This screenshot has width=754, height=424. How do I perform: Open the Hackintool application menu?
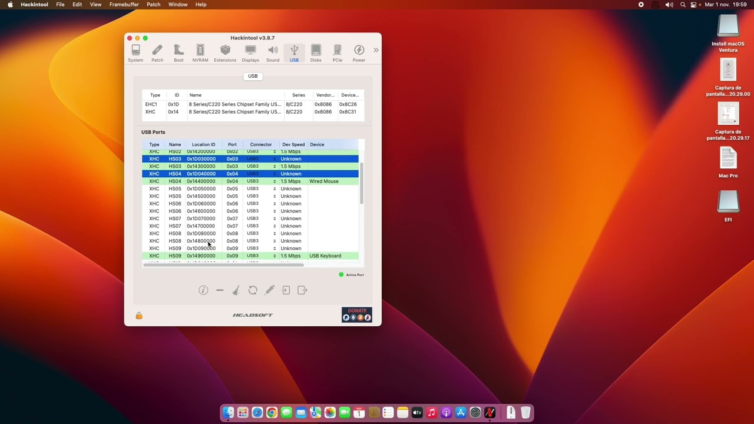[34, 5]
